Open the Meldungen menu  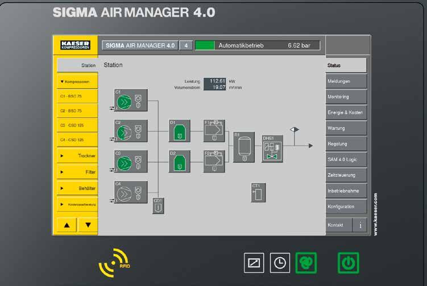pyautogui.click(x=346, y=81)
